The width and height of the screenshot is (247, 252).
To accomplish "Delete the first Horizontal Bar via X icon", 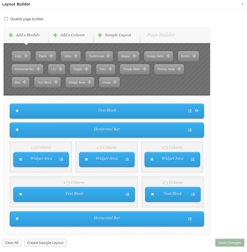I will (x=17, y=130).
